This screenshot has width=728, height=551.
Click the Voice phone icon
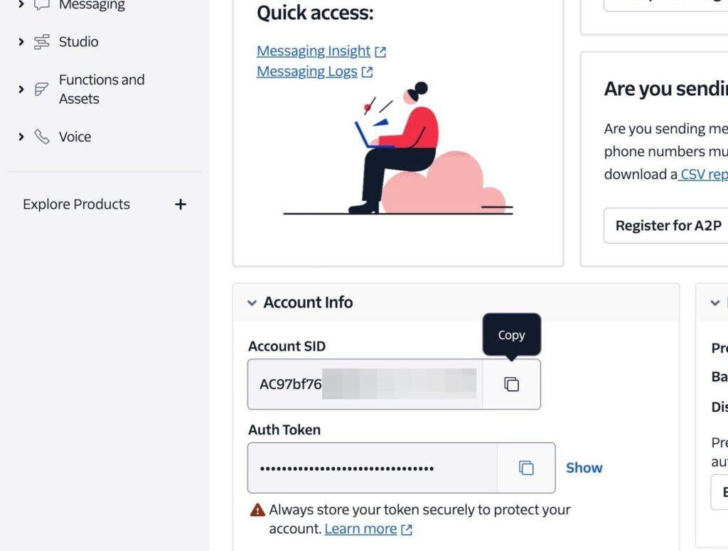(42, 136)
